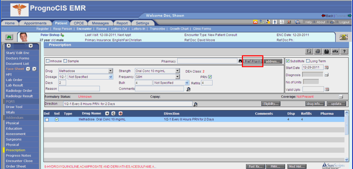Click the drug info... button

tap(315, 104)
